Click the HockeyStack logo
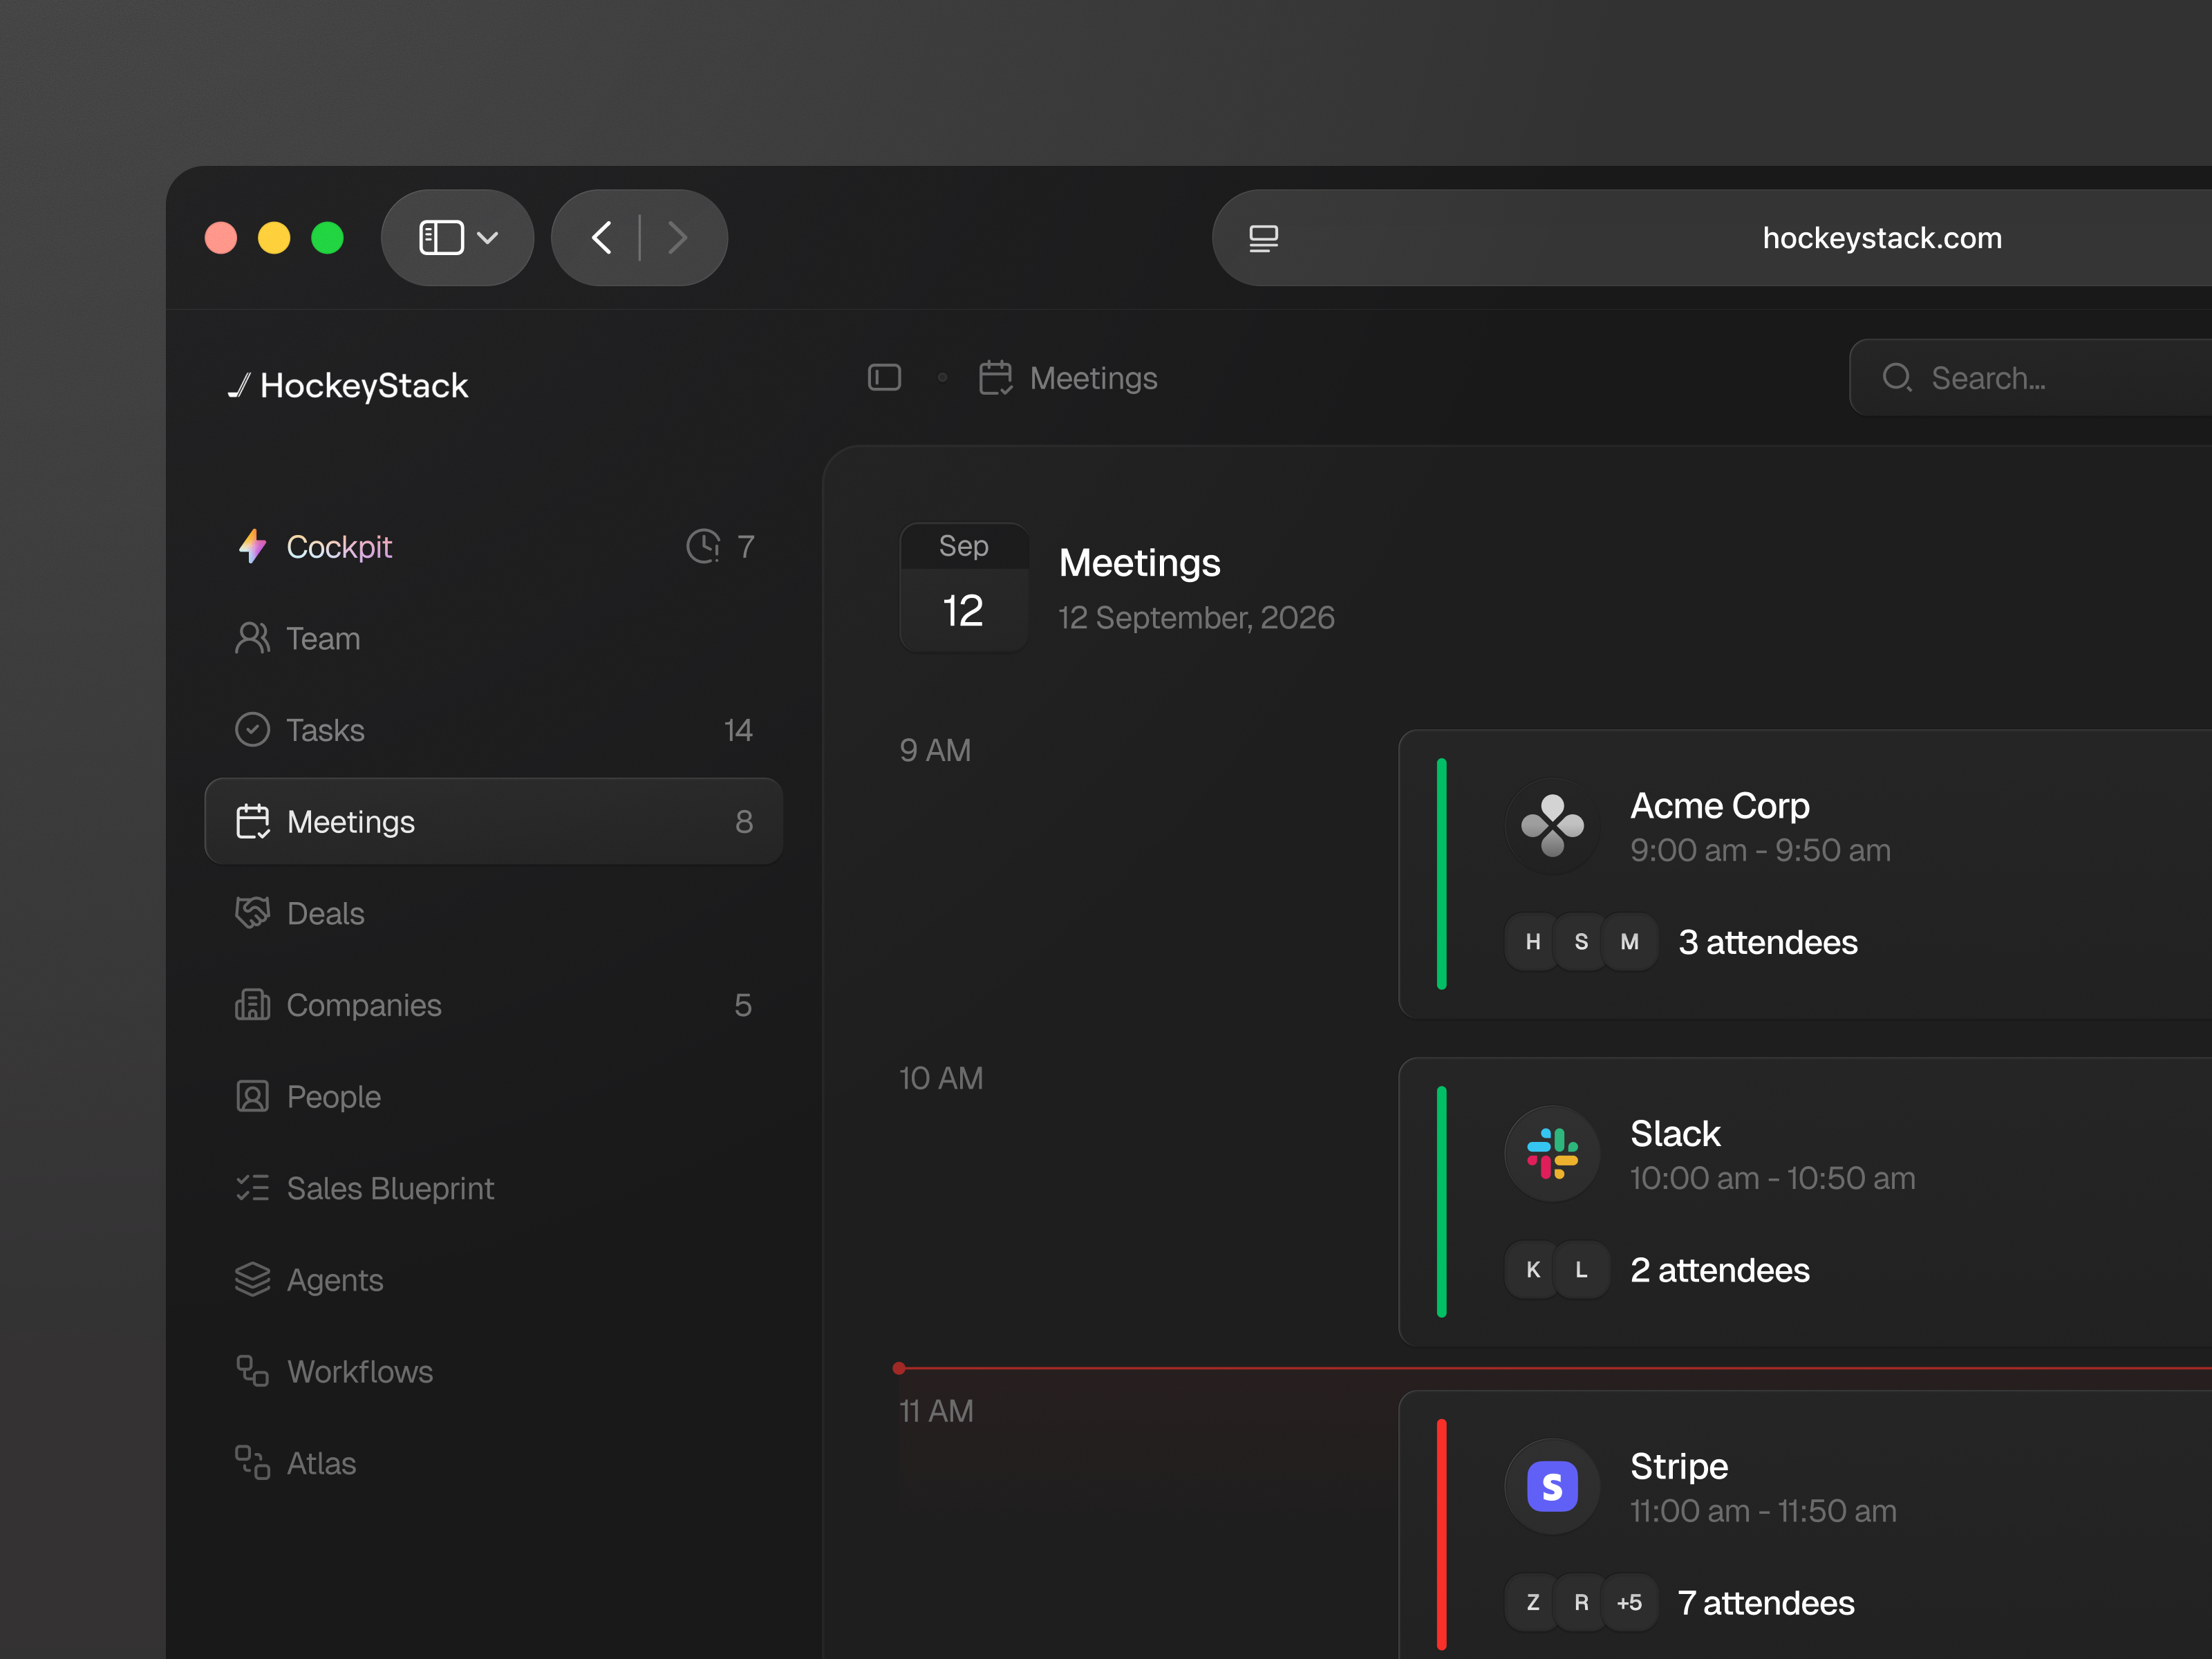The image size is (2212, 1659). click(x=347, y=386)
